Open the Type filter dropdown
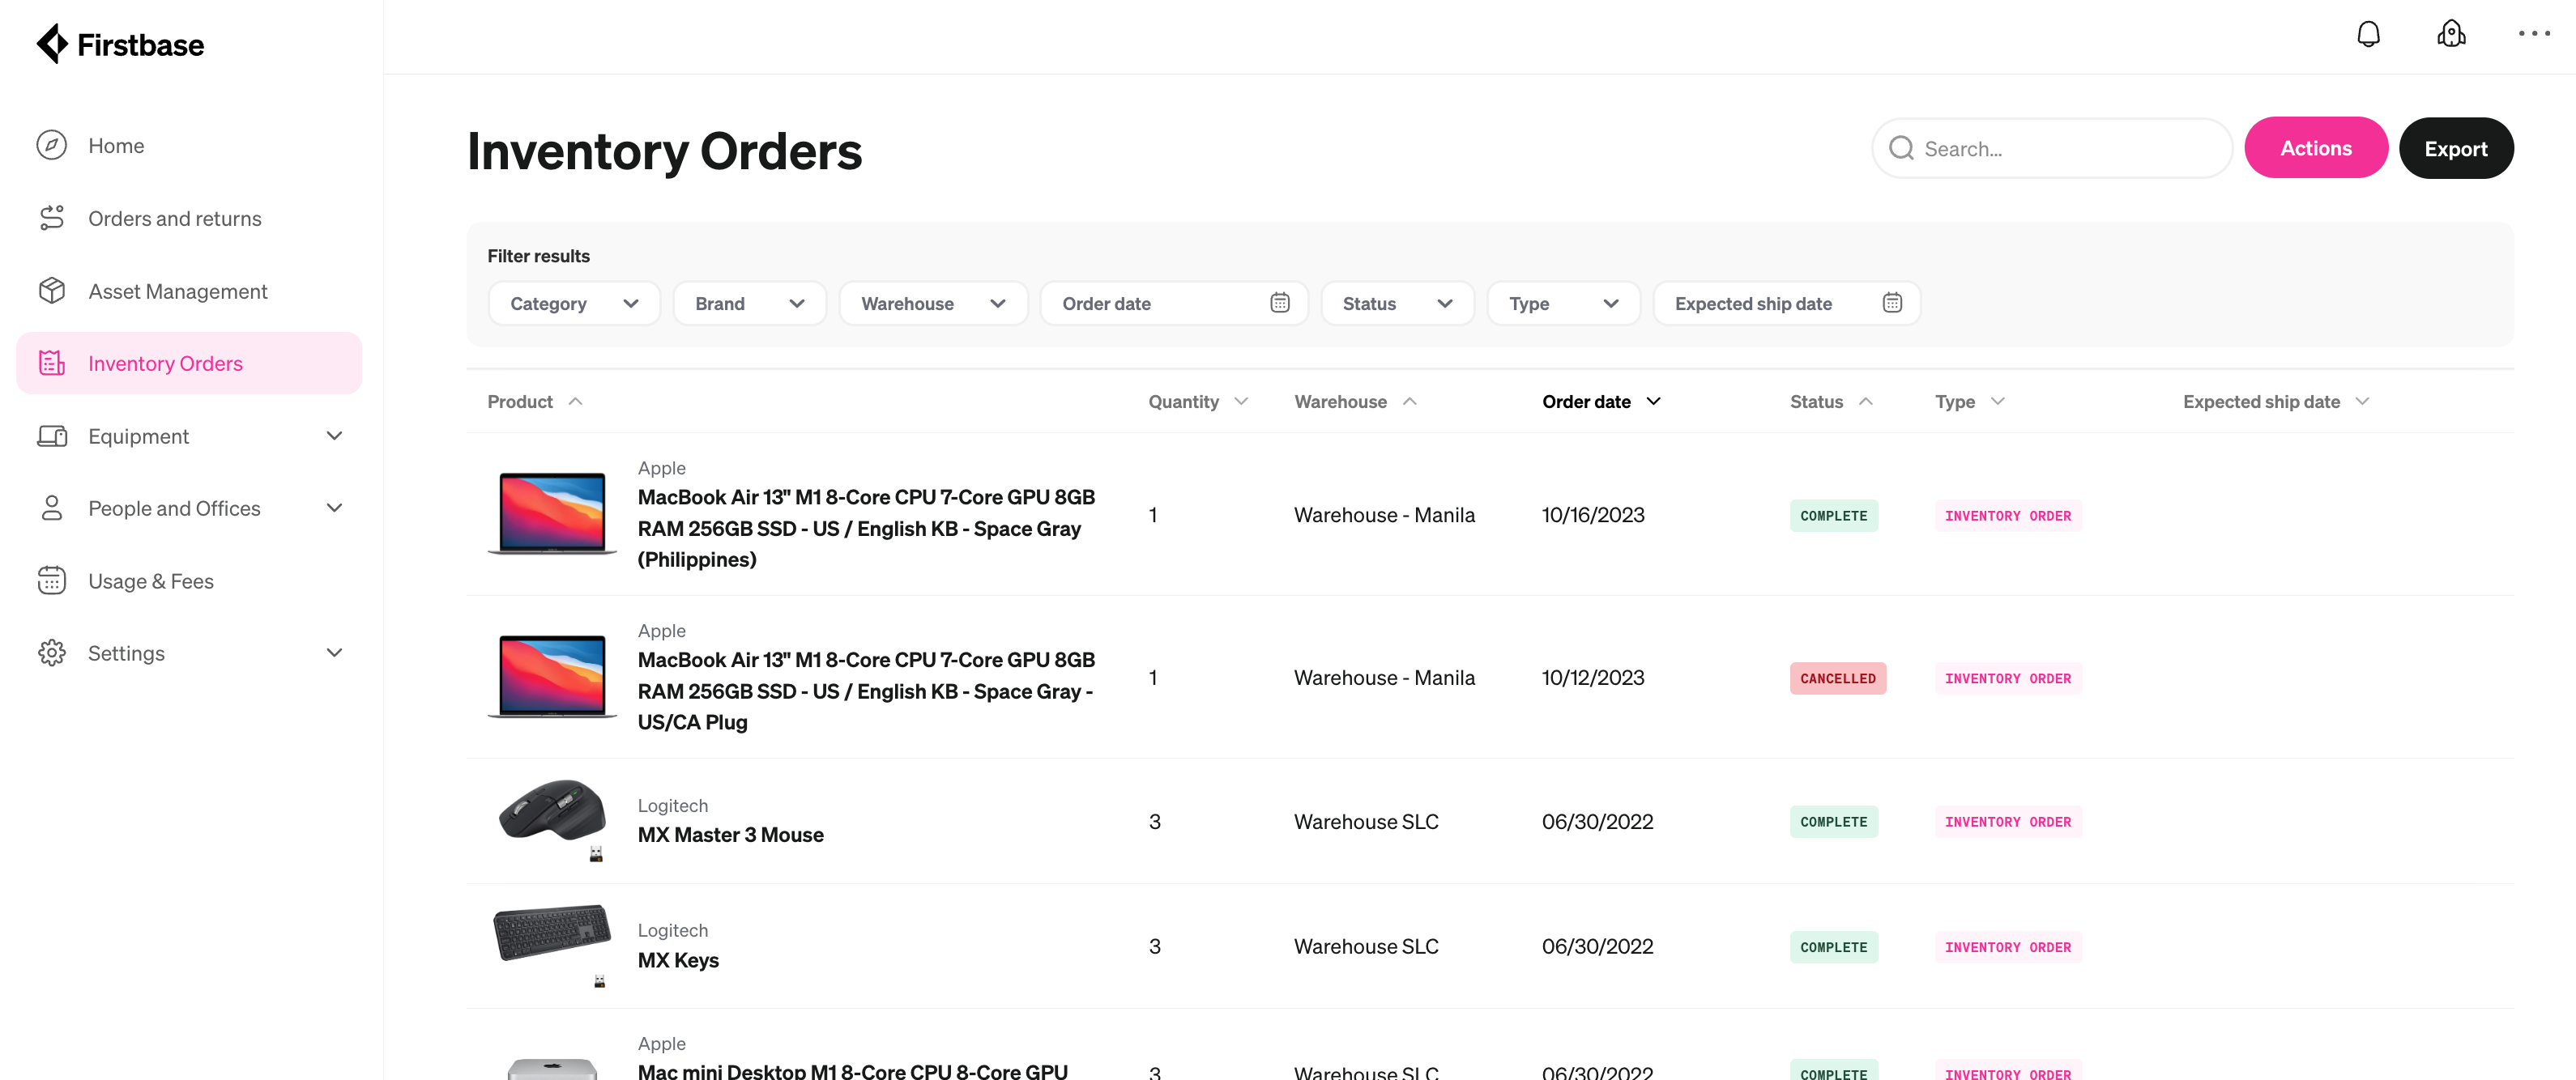2576x1080 pixels. point(1563,304)
